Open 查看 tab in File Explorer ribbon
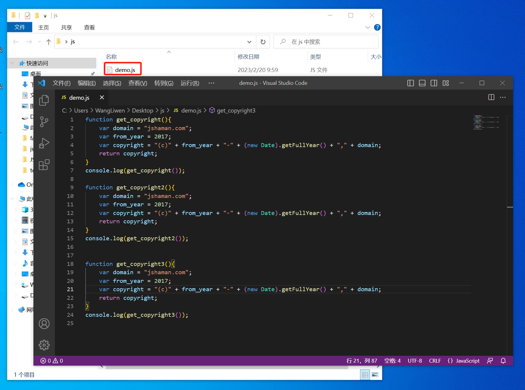Viewport: 525px width, 390px height. 89,27
